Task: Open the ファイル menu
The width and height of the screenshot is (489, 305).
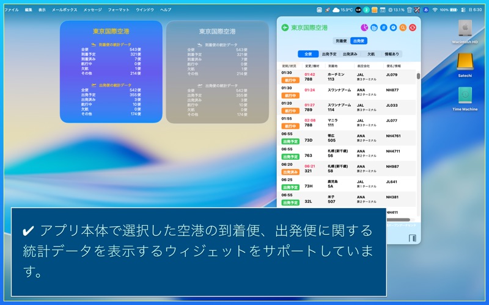Action: [12, 10]
